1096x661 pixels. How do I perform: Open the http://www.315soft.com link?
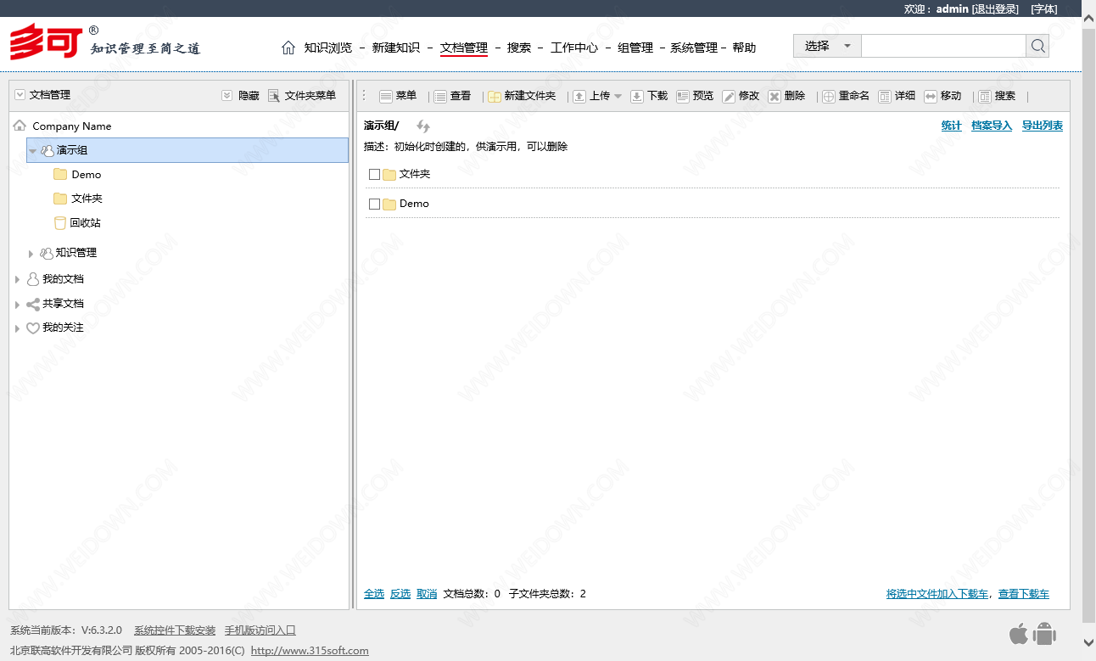pos(310,651)
